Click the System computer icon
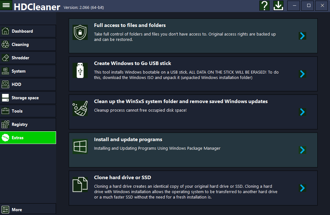Viewport: 330px width, 215px height. (5, 71)
